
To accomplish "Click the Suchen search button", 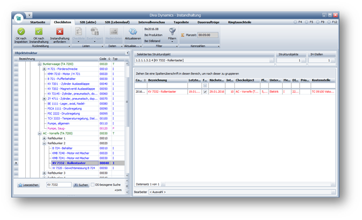I will pos(80,185).
